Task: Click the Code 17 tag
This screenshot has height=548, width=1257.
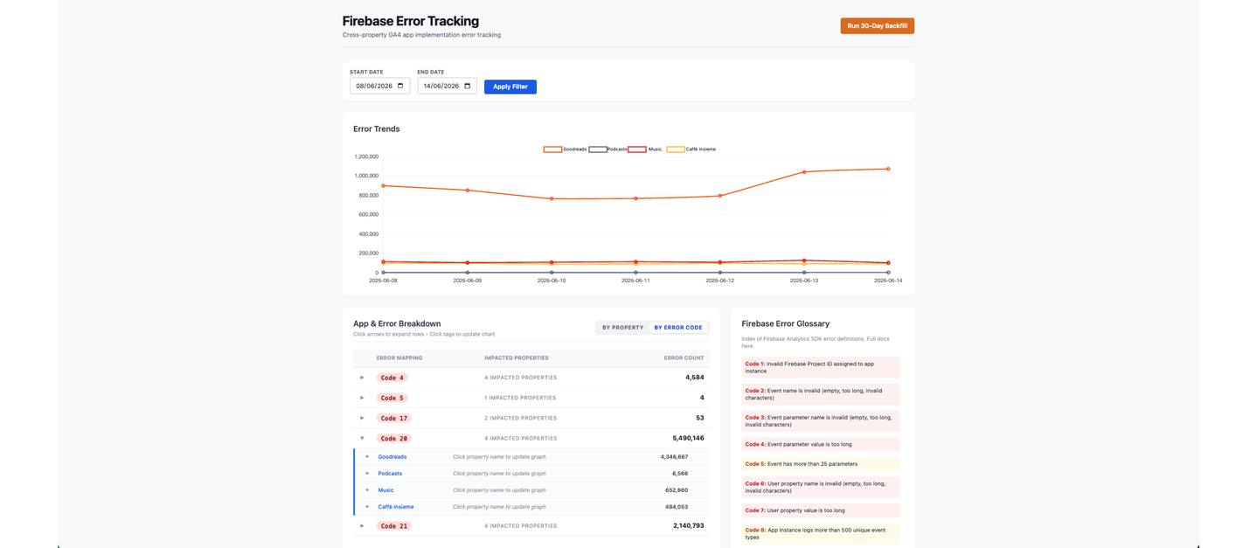Action: [394, 418]
